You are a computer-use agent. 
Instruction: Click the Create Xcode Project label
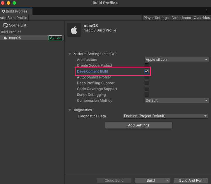pyautogui.click(x=95, y=65)
